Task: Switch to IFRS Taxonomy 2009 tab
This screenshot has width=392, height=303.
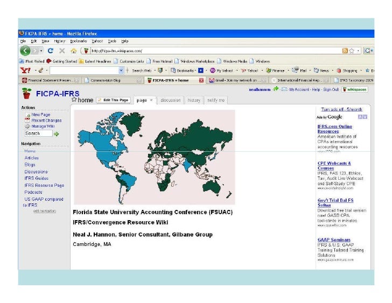Action: coord(354,80)
